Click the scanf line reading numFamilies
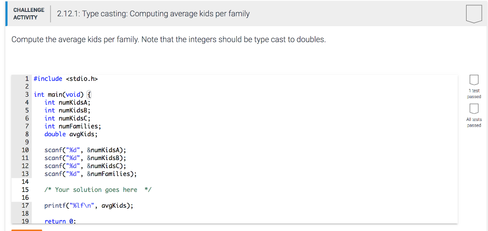488x231 pixels. tap(90, 174)
